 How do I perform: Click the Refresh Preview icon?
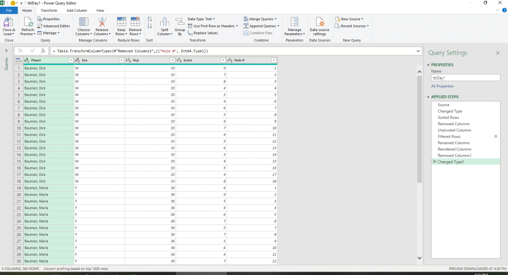[x=28, y=23]
